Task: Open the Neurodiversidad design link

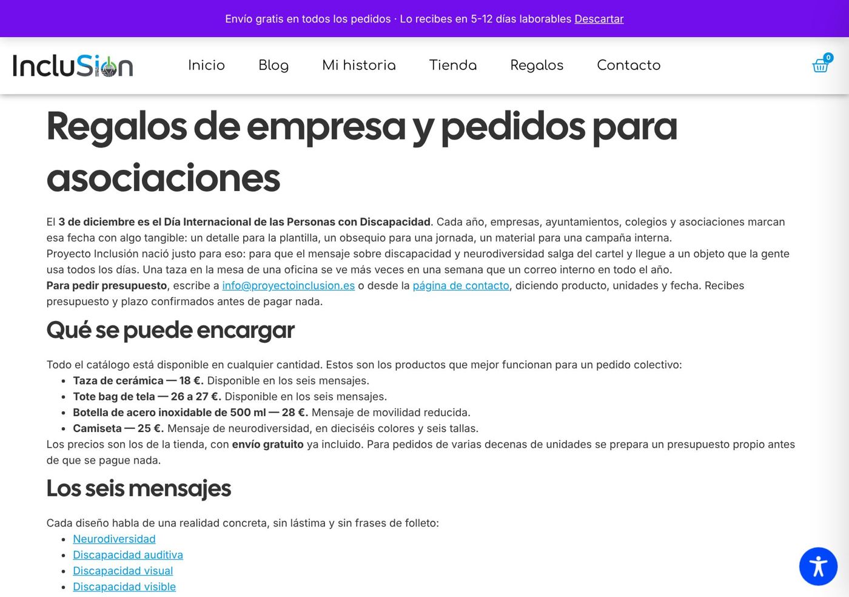Action: click(x=114, y=539)
